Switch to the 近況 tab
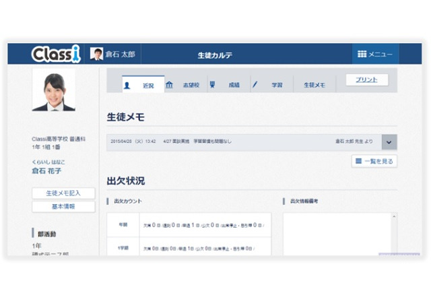431x287 pixels. coord(143,84)
